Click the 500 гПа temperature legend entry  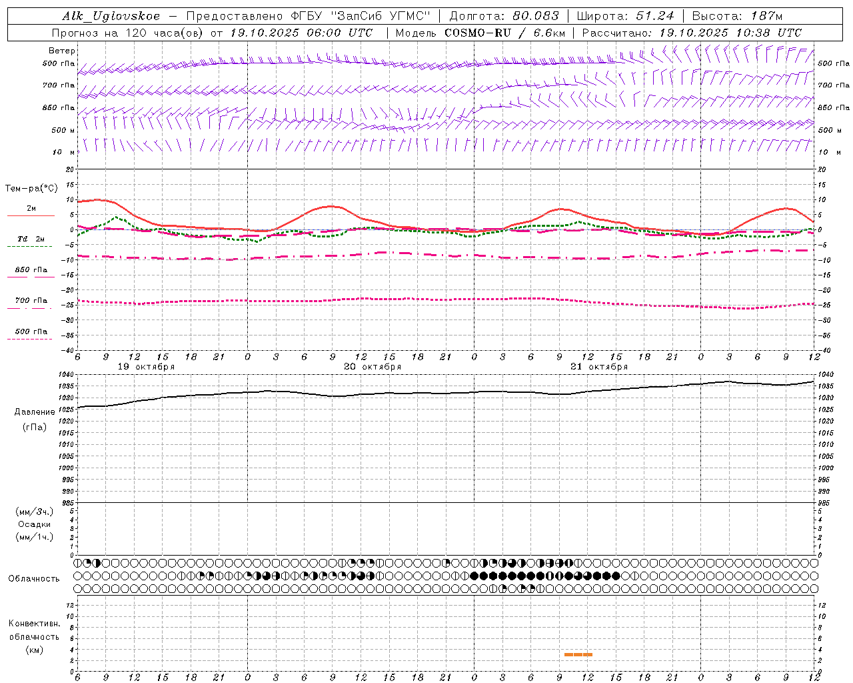tap(31, 331)
